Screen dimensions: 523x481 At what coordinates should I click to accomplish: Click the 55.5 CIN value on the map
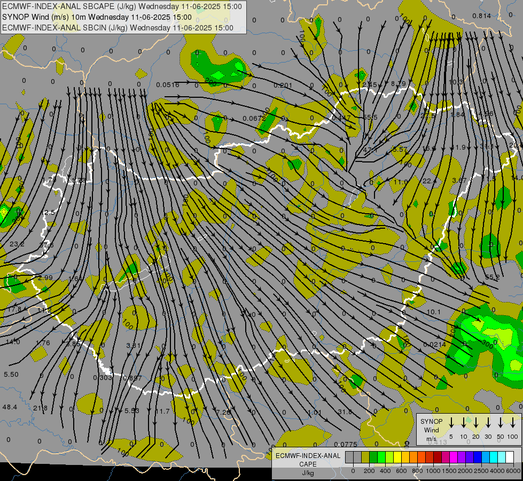pos(370,117)
